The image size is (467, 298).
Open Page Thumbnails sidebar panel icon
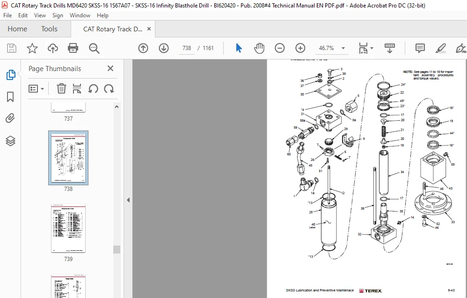click(x=11, y=75)
